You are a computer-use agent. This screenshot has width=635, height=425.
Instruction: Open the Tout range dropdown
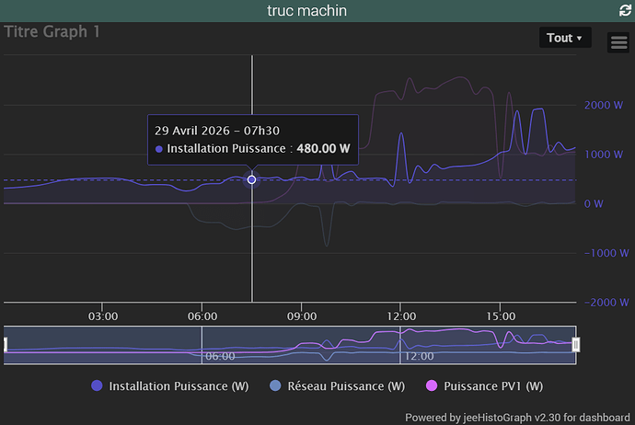click(x=565, y=38)
